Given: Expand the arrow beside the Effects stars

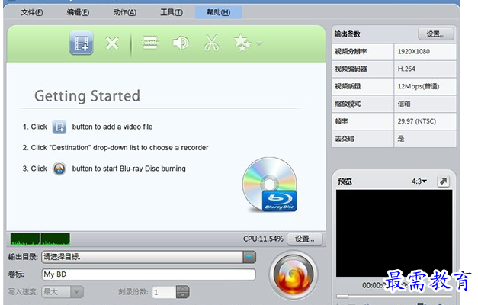Looking at the screenshot, I should (x=259, y=43).
